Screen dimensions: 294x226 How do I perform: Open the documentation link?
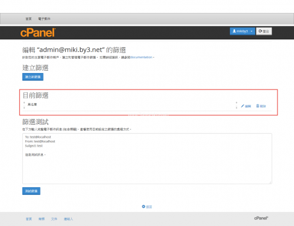pos(141,57)
